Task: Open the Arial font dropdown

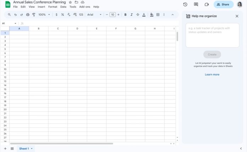Action: (x=94, y=15)
